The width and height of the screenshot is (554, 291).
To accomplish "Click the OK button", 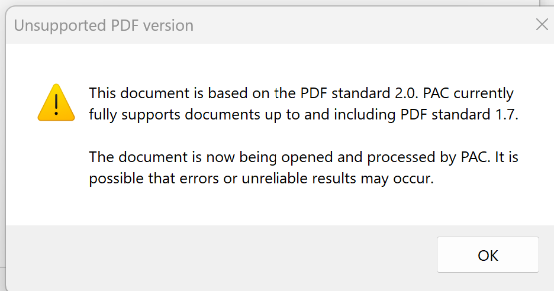I will [488, 255].
